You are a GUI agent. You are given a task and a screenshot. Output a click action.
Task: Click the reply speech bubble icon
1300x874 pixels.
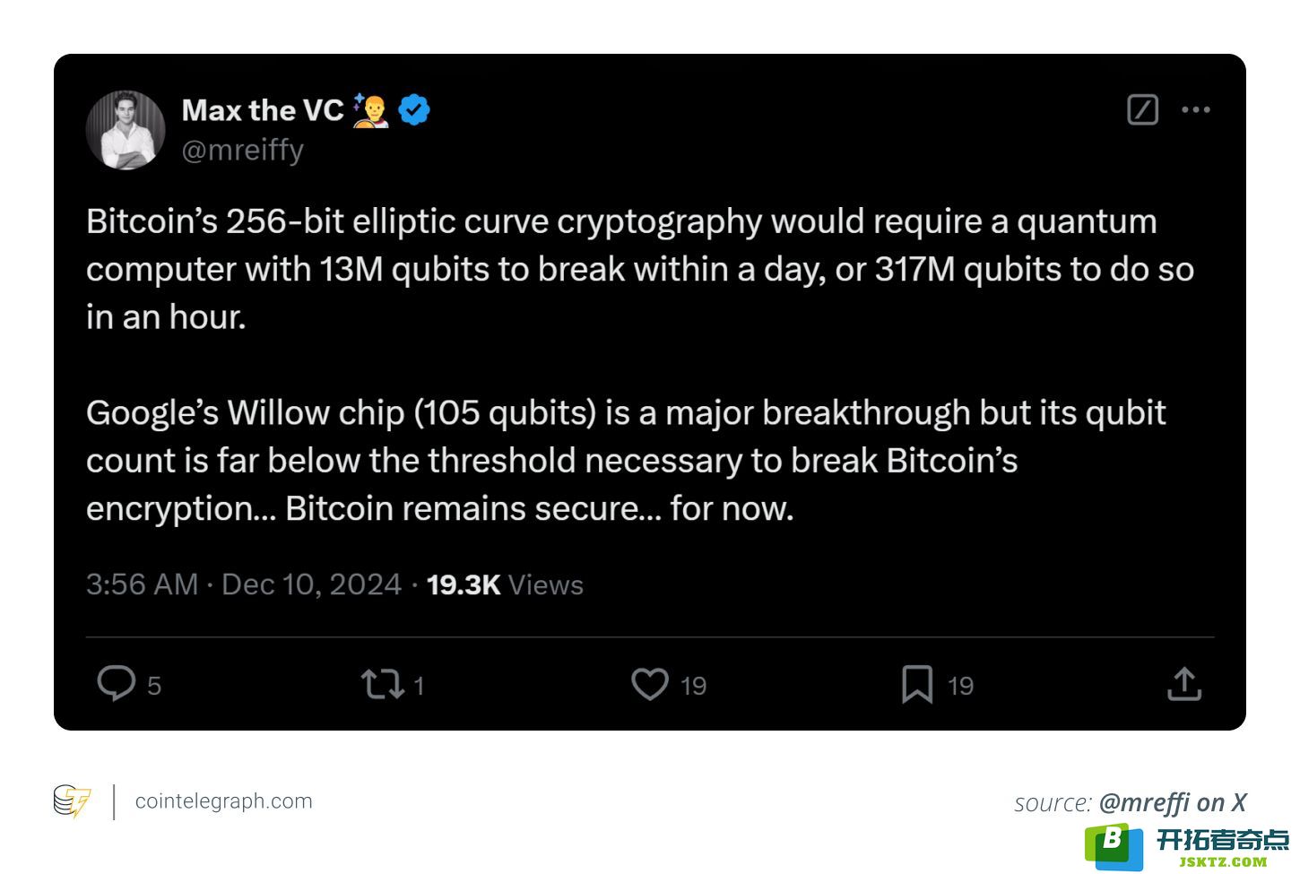(x=117, y=683)
